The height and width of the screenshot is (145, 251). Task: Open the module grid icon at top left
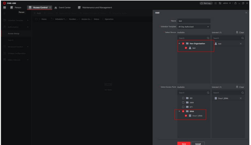point(4,8)
